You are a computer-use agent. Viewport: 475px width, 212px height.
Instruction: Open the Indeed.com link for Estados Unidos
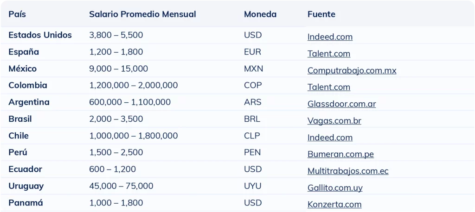click(330, 37)
